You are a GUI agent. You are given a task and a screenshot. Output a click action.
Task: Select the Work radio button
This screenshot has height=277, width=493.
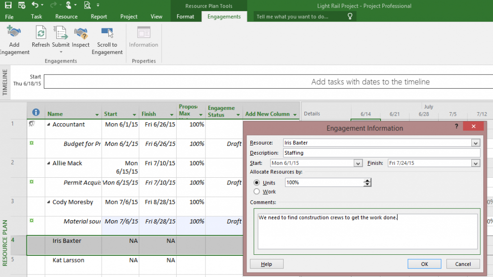[256, 192]
